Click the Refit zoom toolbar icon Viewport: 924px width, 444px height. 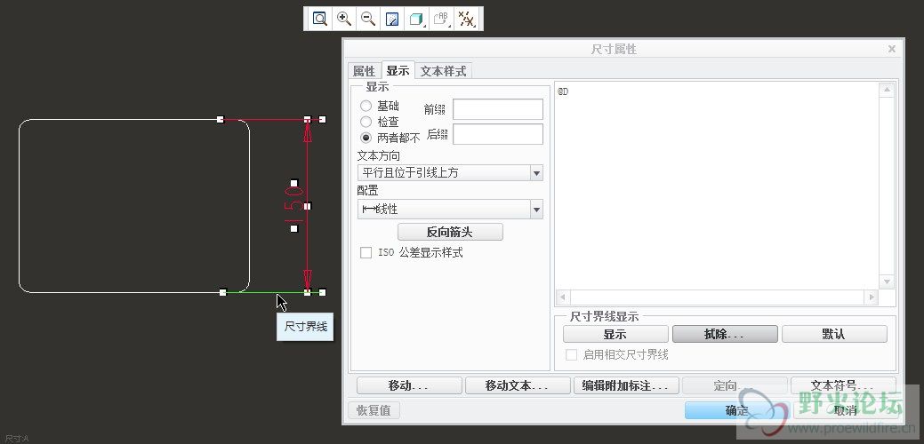pyautogui.click(x=319, y=19)
